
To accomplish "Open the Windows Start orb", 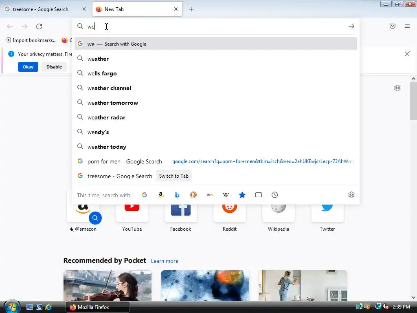I will point(12,306).
